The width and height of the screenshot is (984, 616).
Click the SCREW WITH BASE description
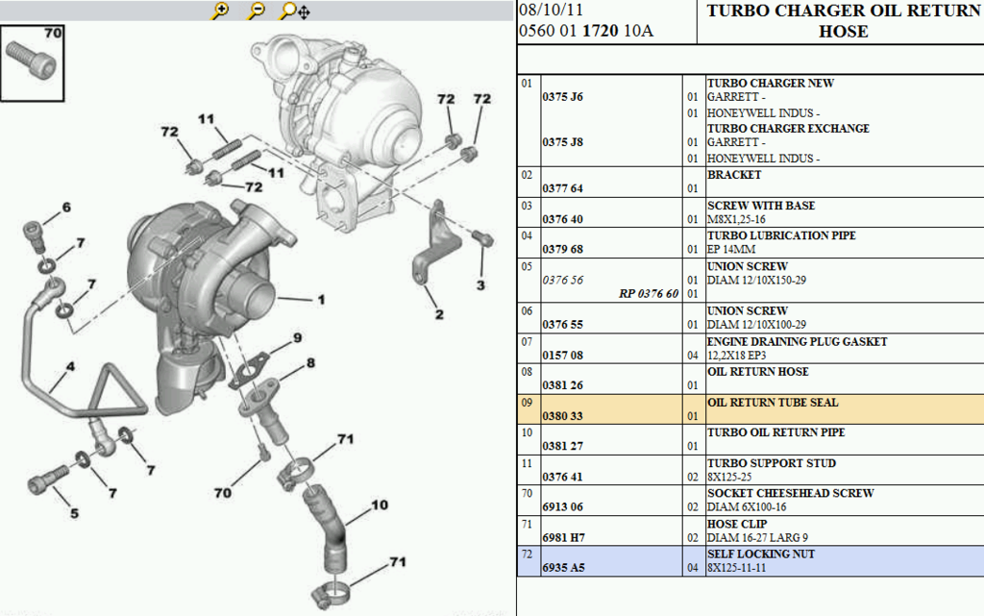tap(761, 205)
